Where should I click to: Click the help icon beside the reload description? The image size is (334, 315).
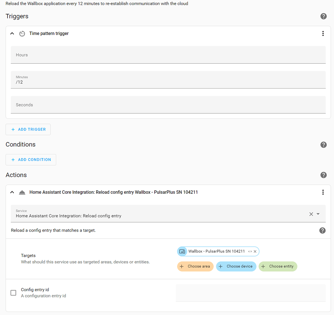[x=322, y=230]
